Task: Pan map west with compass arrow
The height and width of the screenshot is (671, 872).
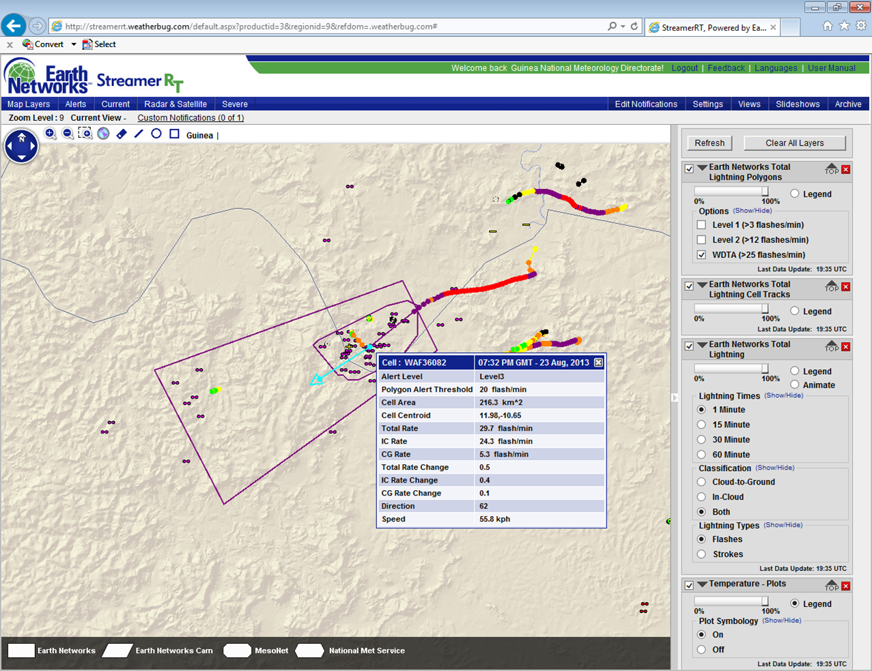Action: [x=10, y=146]
